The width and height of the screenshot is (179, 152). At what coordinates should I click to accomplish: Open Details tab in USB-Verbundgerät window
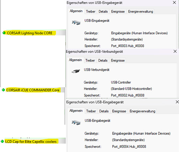click(x=103, y=61)
